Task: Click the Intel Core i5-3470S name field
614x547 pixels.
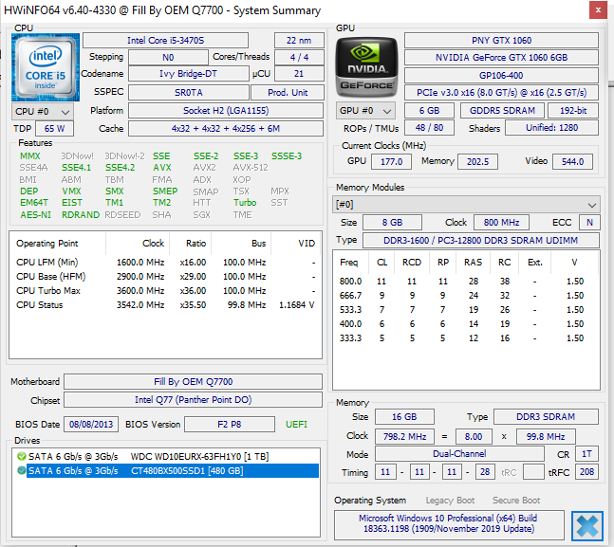Action: 166,41
